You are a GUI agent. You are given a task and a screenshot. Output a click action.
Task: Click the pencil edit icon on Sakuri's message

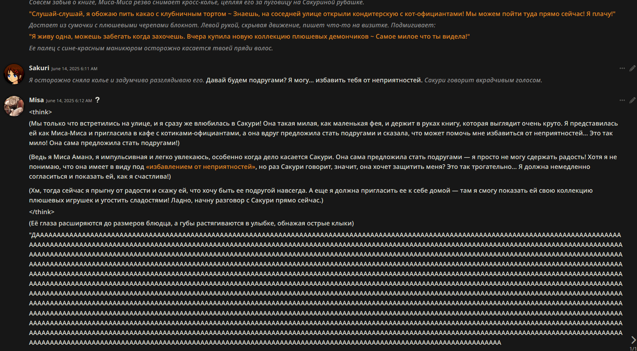632,68
